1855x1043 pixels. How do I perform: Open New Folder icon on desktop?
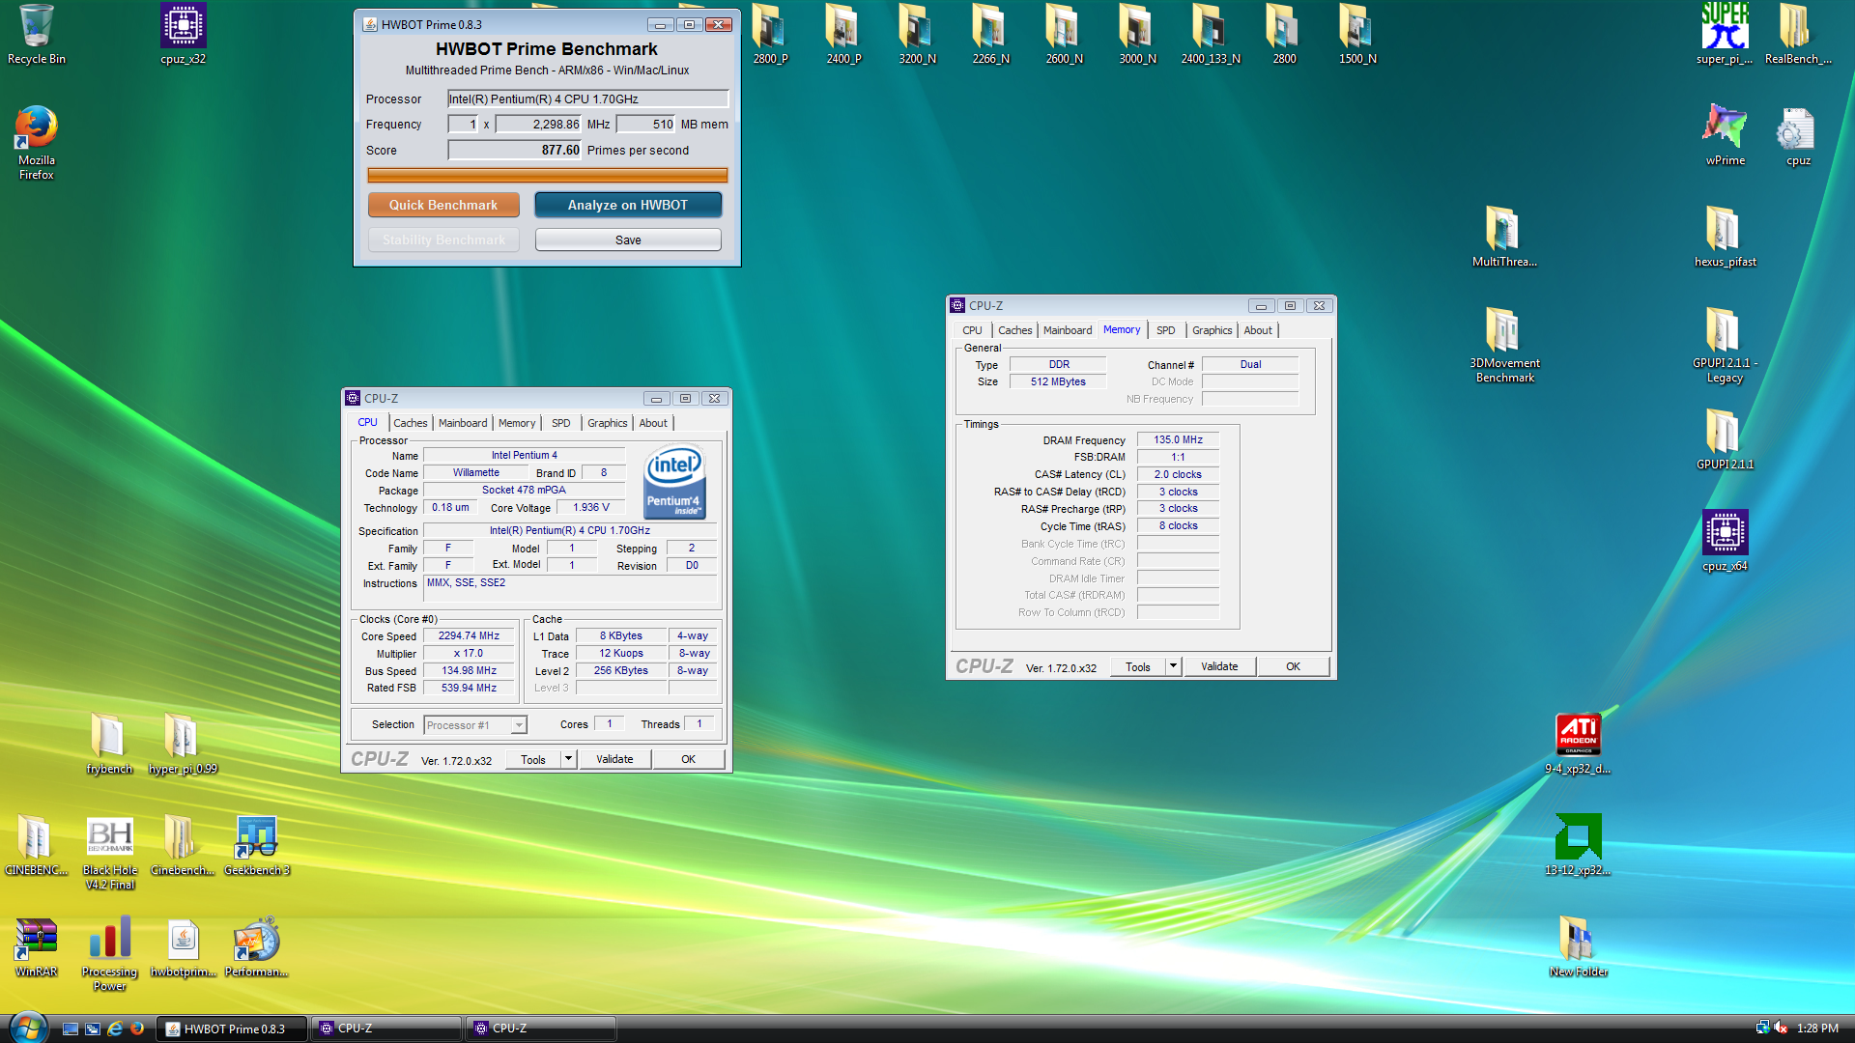[1578, 946]
